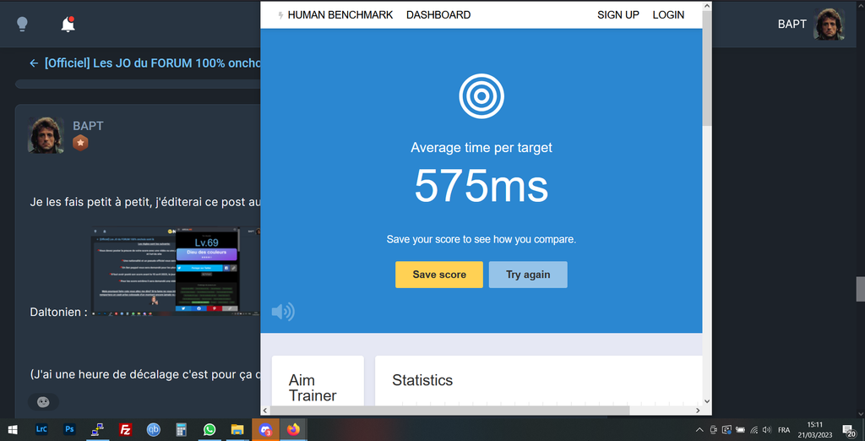Open FileZilla from the taskbar
The width and height of the screenshot is (865, 441).
pos(126,429)
